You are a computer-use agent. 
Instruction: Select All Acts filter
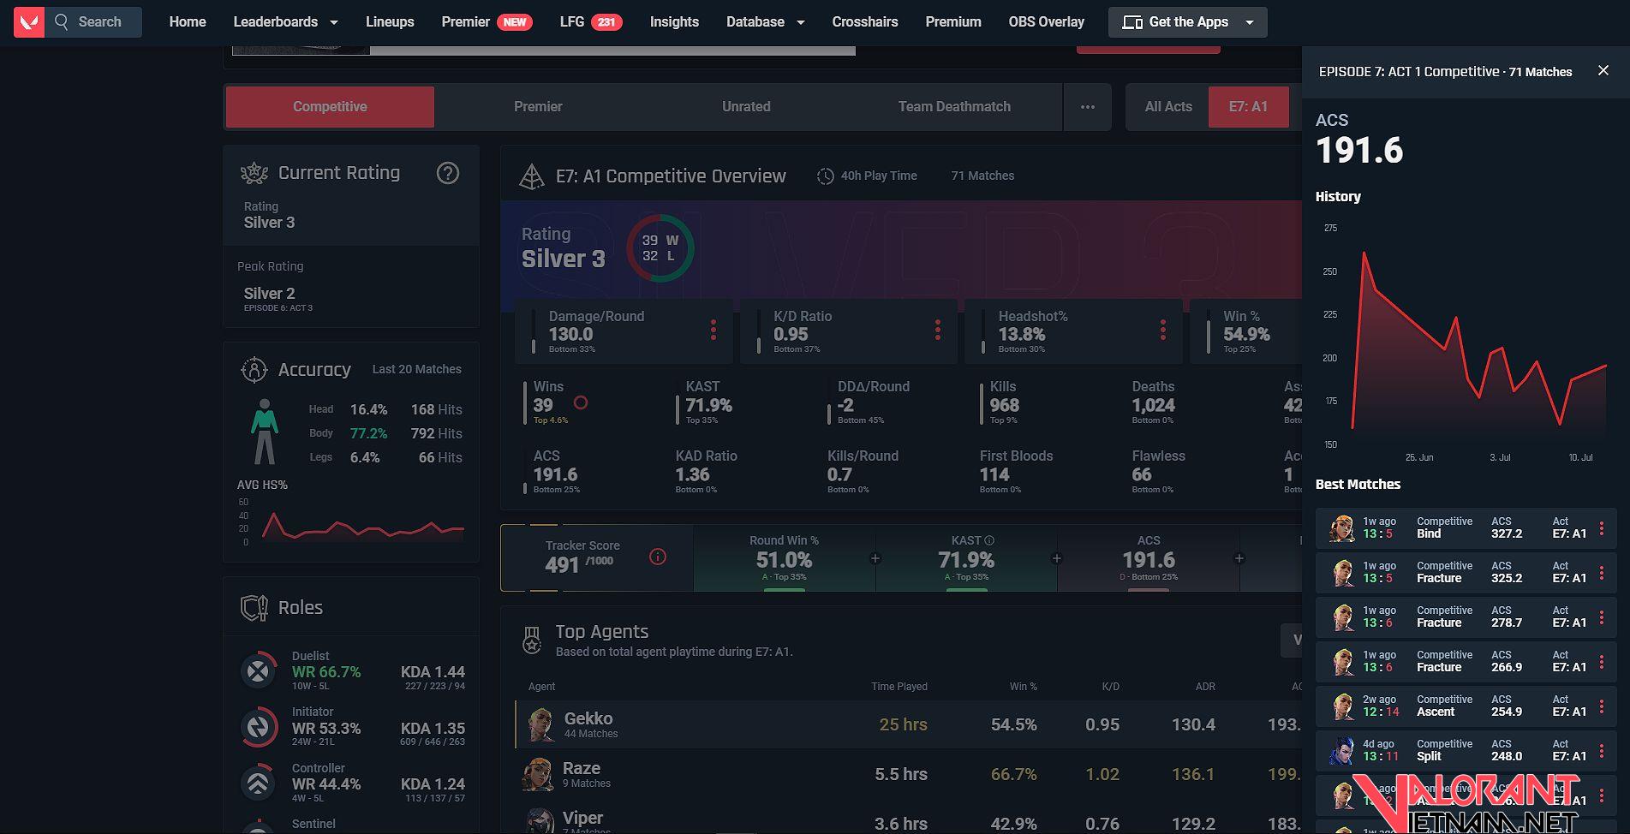point(1168,107)
